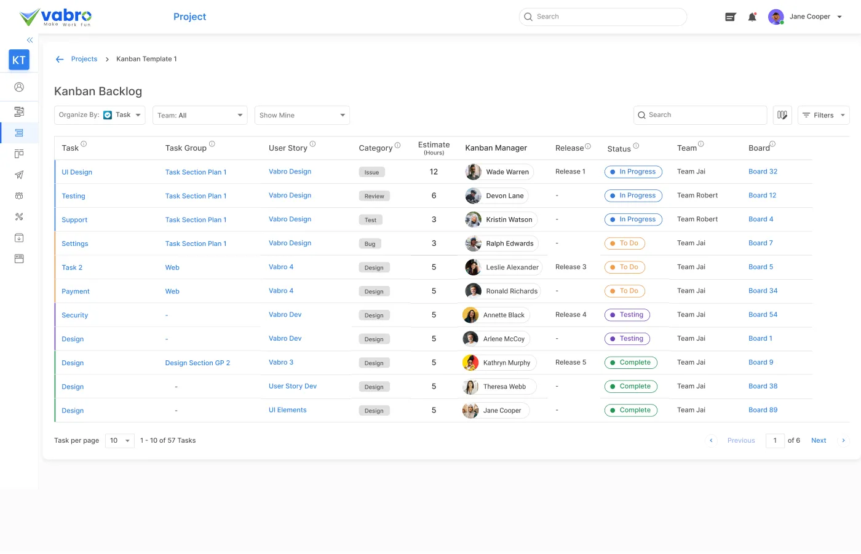Open the Filters dropdown
861x554 pixels.
pos(823,116)
